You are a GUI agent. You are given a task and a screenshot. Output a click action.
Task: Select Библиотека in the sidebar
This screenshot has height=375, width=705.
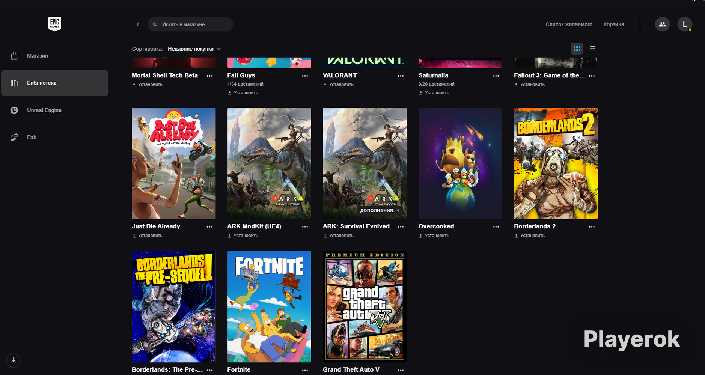54,83
